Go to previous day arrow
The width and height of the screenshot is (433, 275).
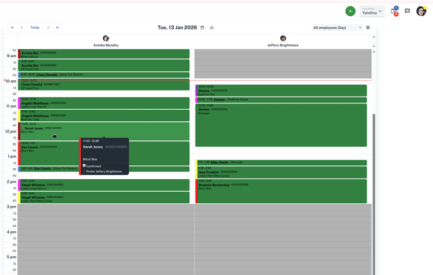22,28
